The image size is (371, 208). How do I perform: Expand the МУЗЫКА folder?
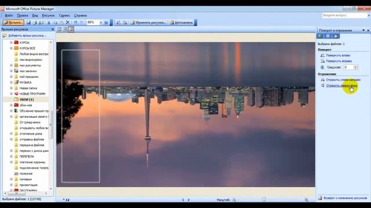click(x=11, y=82)
